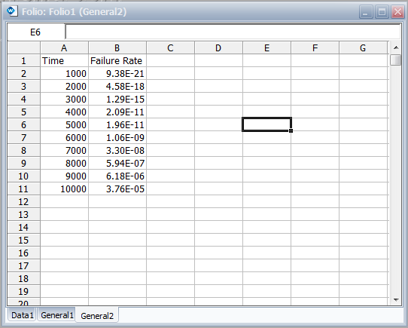Select row 11 header
408x328 pixels.
pos(23,189)
